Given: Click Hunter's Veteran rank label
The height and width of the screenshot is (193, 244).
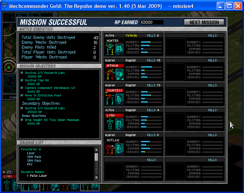Looking at the screenshot, I should (x=131, y=35).
